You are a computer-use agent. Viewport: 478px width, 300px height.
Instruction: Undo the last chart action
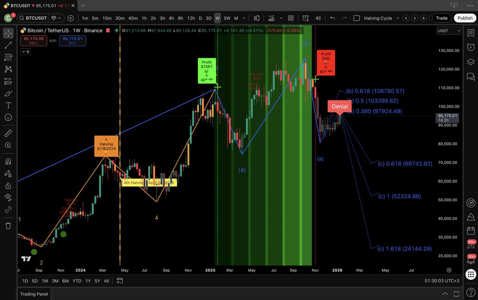pos(333,18)
